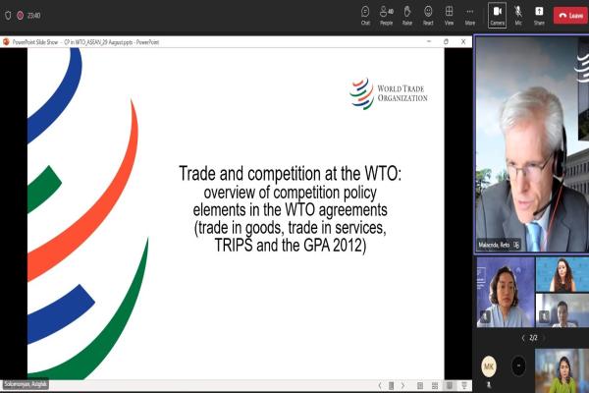Open the View layout options
The height and width of the screenshot is (393, 589).
click(x=449, y=16)
